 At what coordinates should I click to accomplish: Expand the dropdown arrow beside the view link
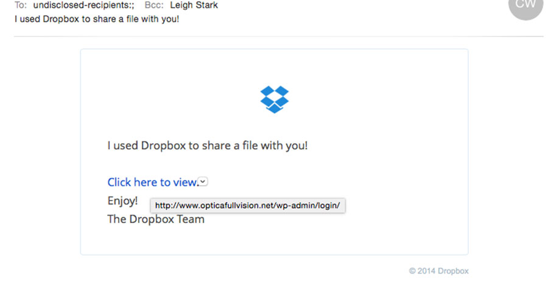click(x=203, y=182)
